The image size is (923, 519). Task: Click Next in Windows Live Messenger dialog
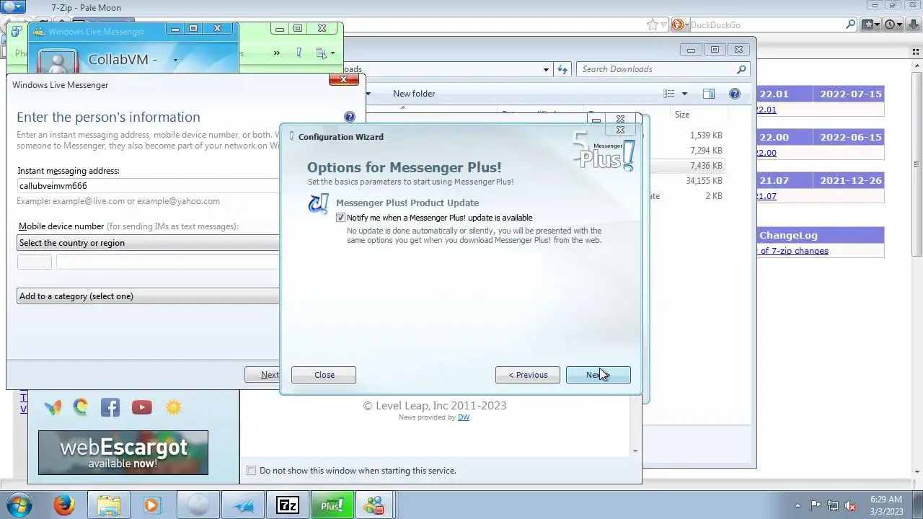pos(262,375)
